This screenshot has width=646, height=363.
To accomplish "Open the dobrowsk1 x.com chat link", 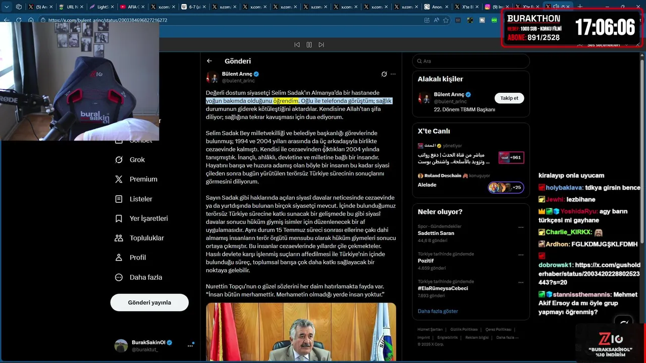I will pyautogui.click(x=589, y=274).
